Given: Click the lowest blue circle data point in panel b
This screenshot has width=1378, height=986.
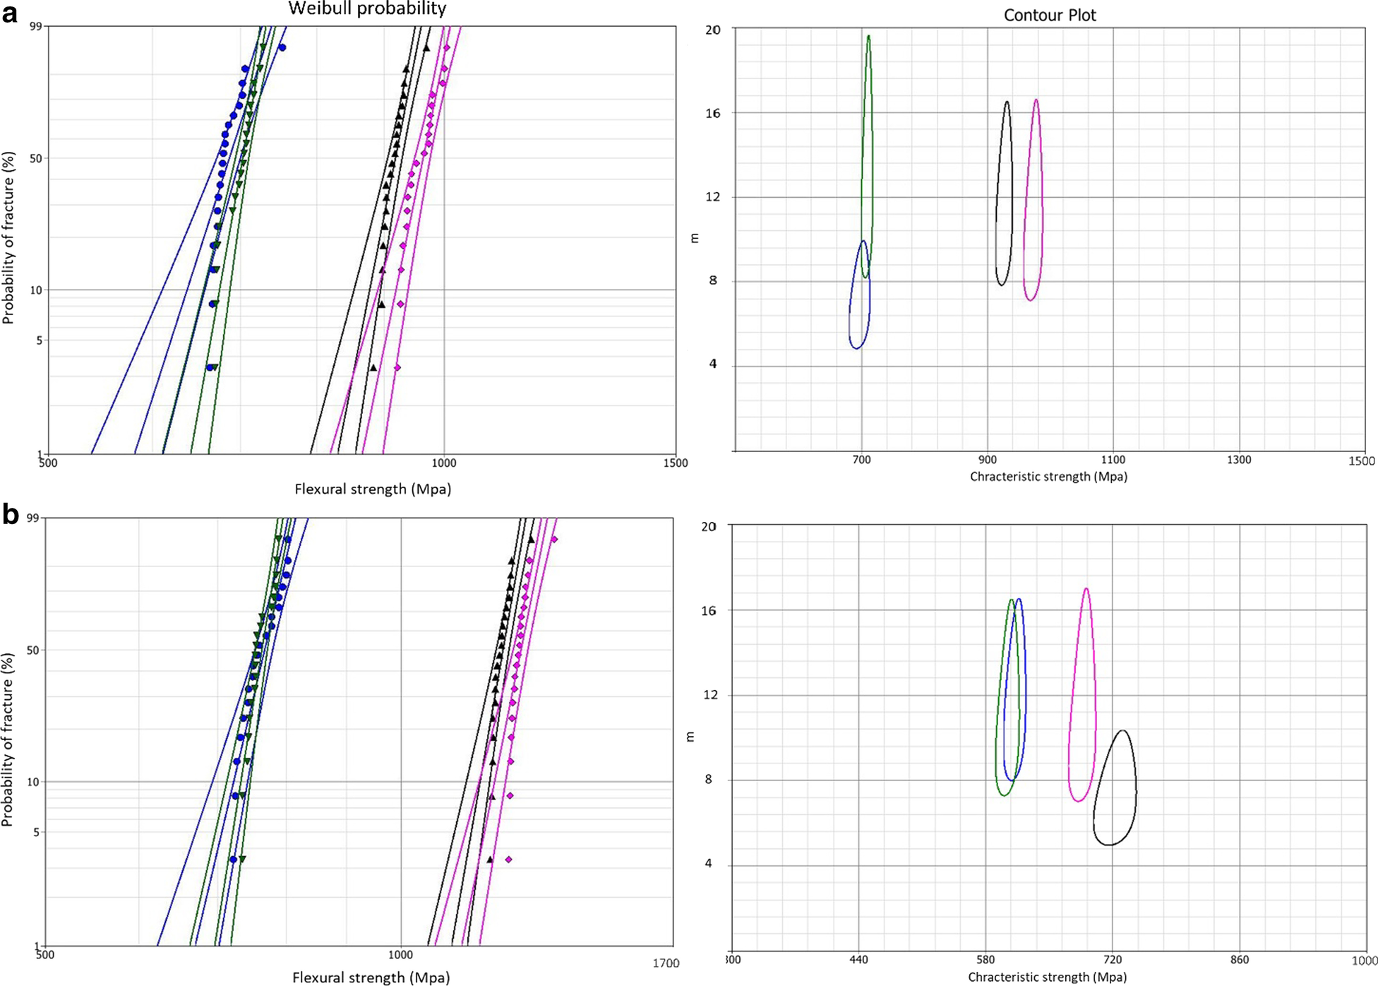Looking at the screenshot, I should 233,860.
